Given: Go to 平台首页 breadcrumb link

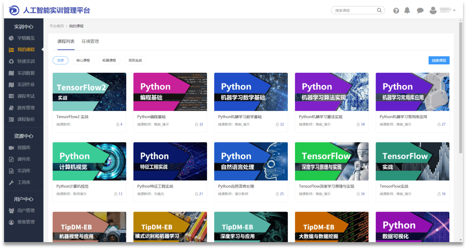Looking at the screenshot, I should (x=57, y=26).
